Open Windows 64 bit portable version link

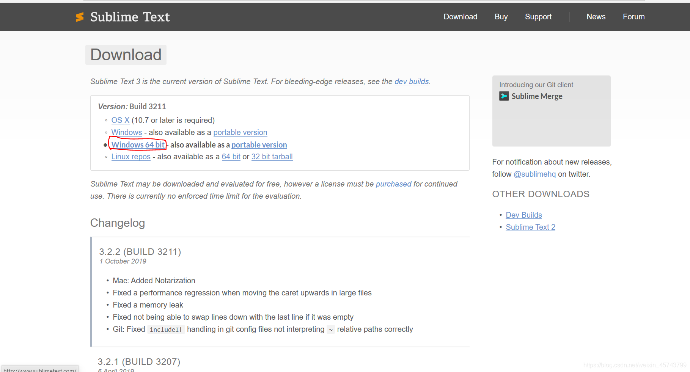[259, 145]
